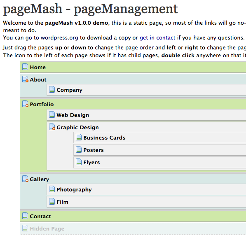Select the Hidden Page row
The image size is (246, 240).
133,228
